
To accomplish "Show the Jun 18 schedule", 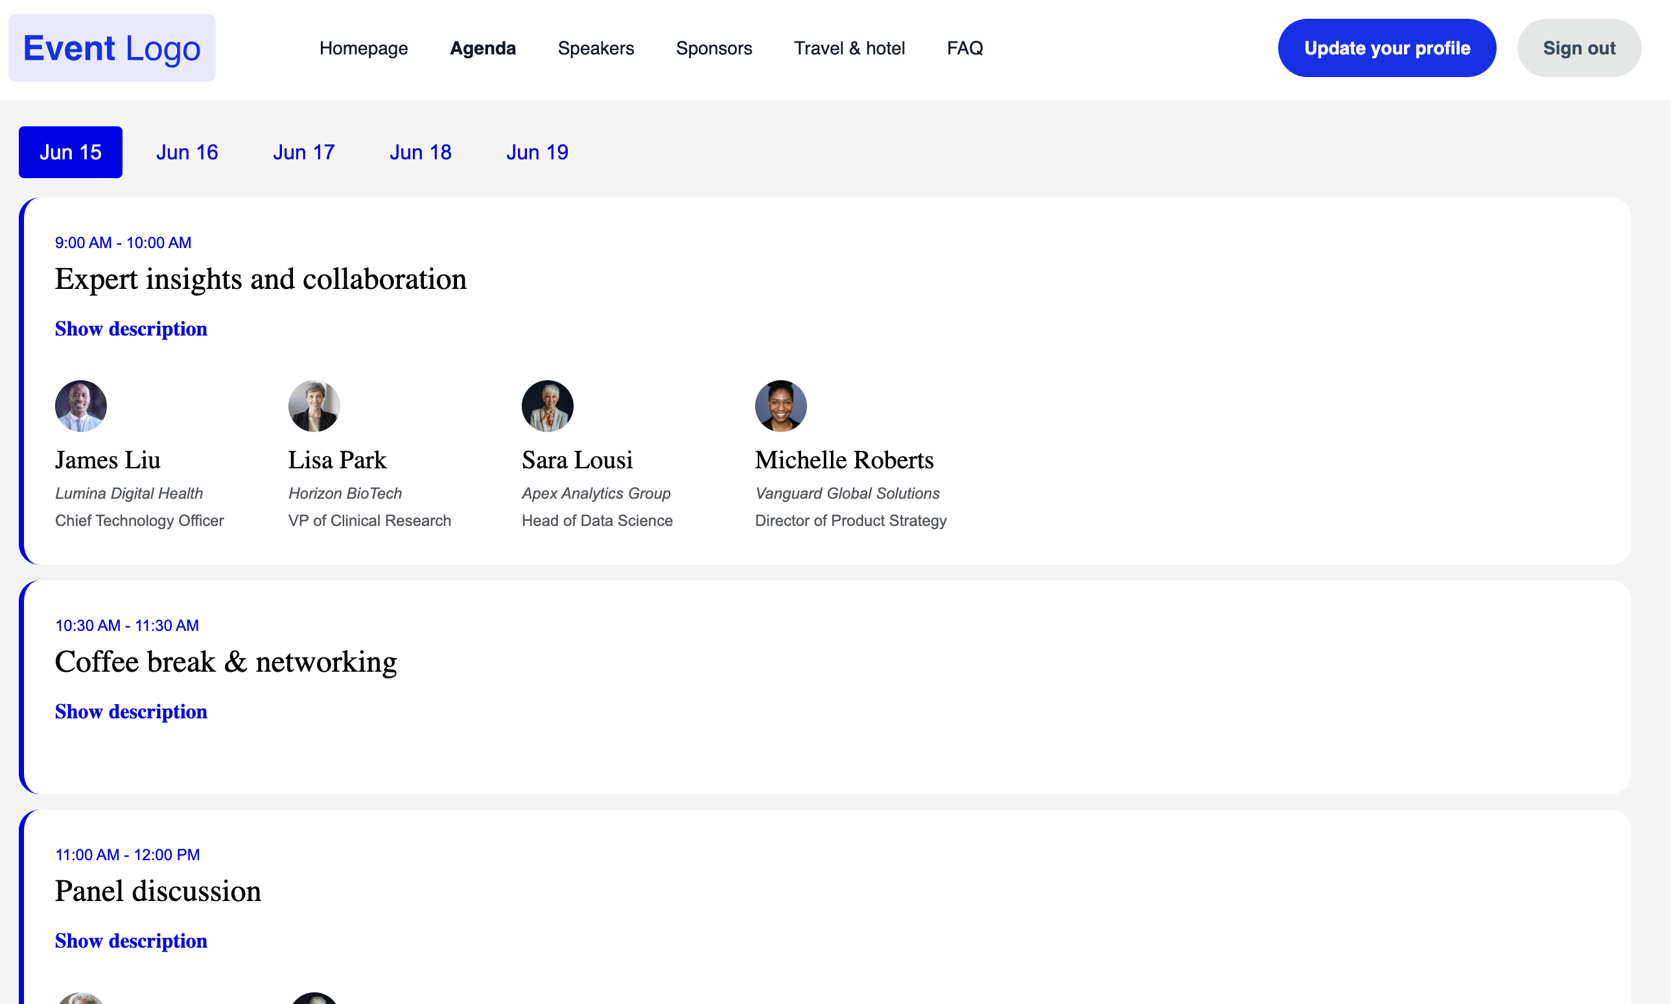I will click(x=420, y=152).
